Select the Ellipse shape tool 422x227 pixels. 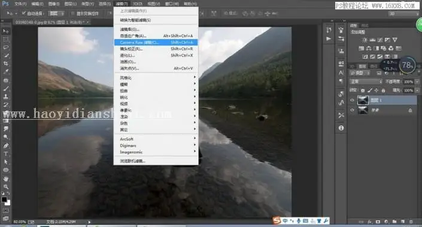click(5, 170)
